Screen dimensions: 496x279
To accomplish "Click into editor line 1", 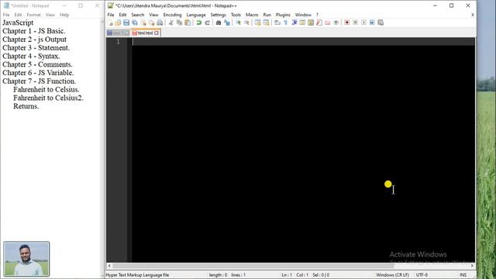I will (303, 41).
